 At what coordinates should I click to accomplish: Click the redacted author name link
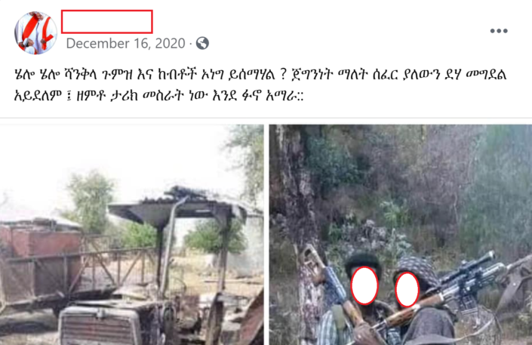click(107, 22)
